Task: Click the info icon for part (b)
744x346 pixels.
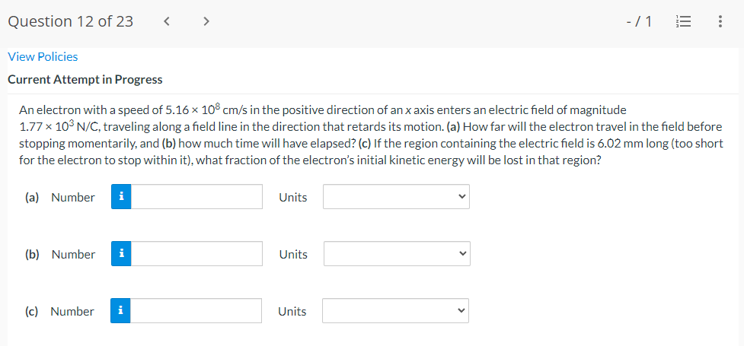Action: 121,254
